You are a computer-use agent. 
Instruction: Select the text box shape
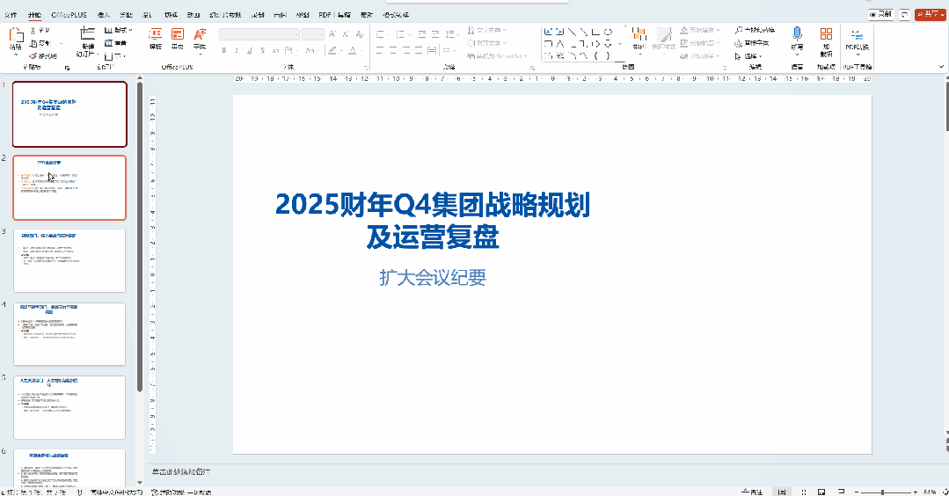[x=548, y=32]
